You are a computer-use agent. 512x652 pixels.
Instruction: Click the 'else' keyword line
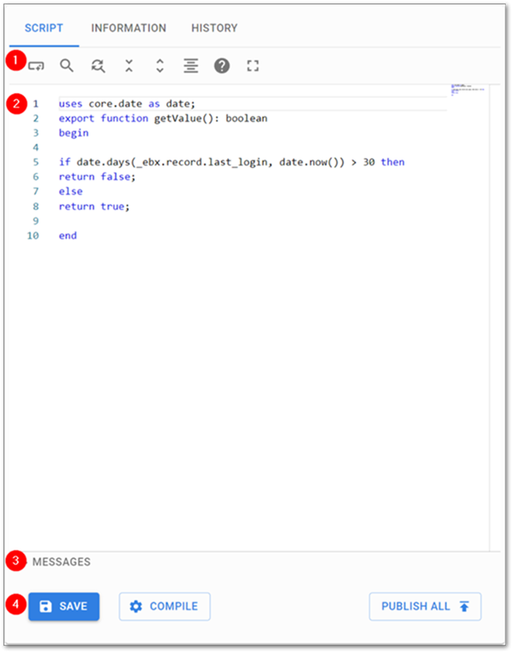pos(71,191)
